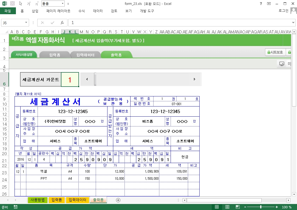This screenshot has width=297, height=210.
Task: Switch to Page Layout view icon
Action: point(227,207)
